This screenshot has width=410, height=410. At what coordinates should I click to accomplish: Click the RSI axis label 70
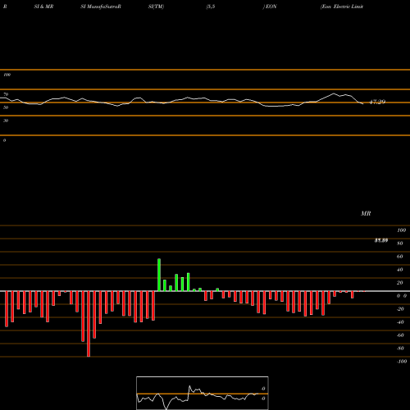click(6, 94)
